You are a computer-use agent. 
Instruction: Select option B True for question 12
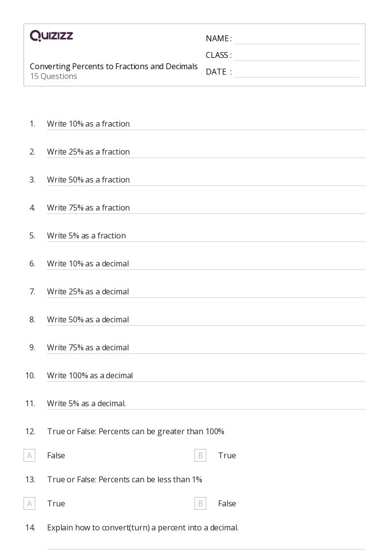(200, 455)
